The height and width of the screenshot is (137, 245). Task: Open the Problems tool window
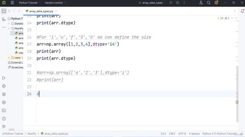[x=4, y=119]
